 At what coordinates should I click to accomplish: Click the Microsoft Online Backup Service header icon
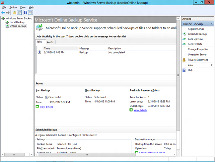pos(40,27)
